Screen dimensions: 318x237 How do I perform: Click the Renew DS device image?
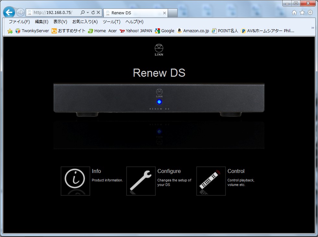click(159, 99)
